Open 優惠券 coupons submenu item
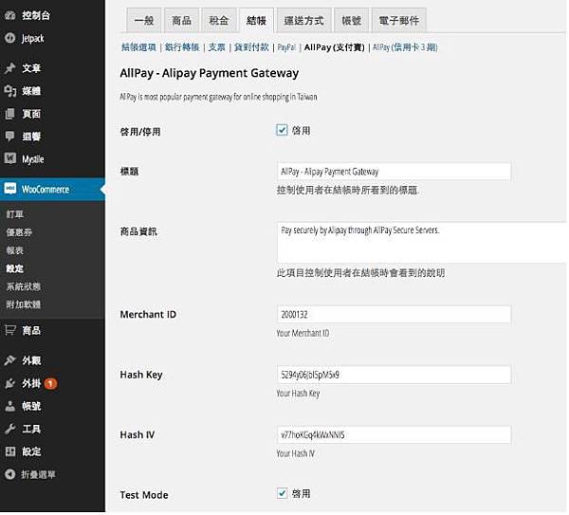Image resolution: width=569 pixels, height=515 pixels. (x=19, y=232)
